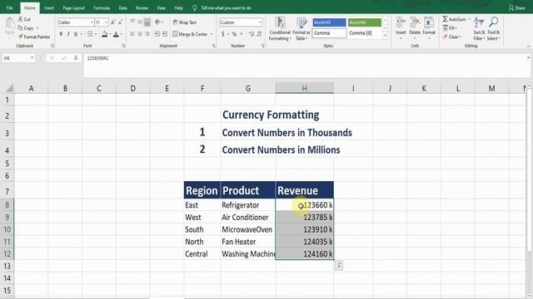Viewport: 533px width, 299px height.
Task: Click the Insert cells icon
Action: pos(401,22)
